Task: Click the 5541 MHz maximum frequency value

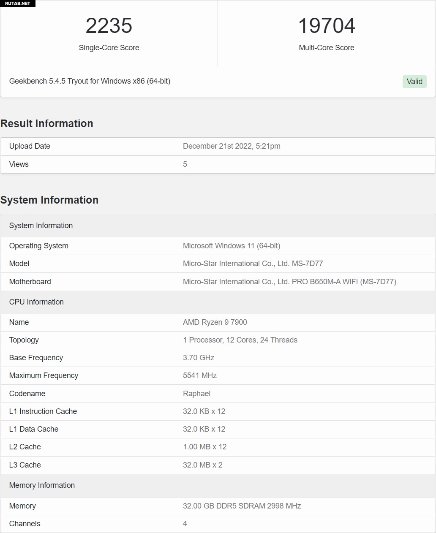Action: point(200,375)
